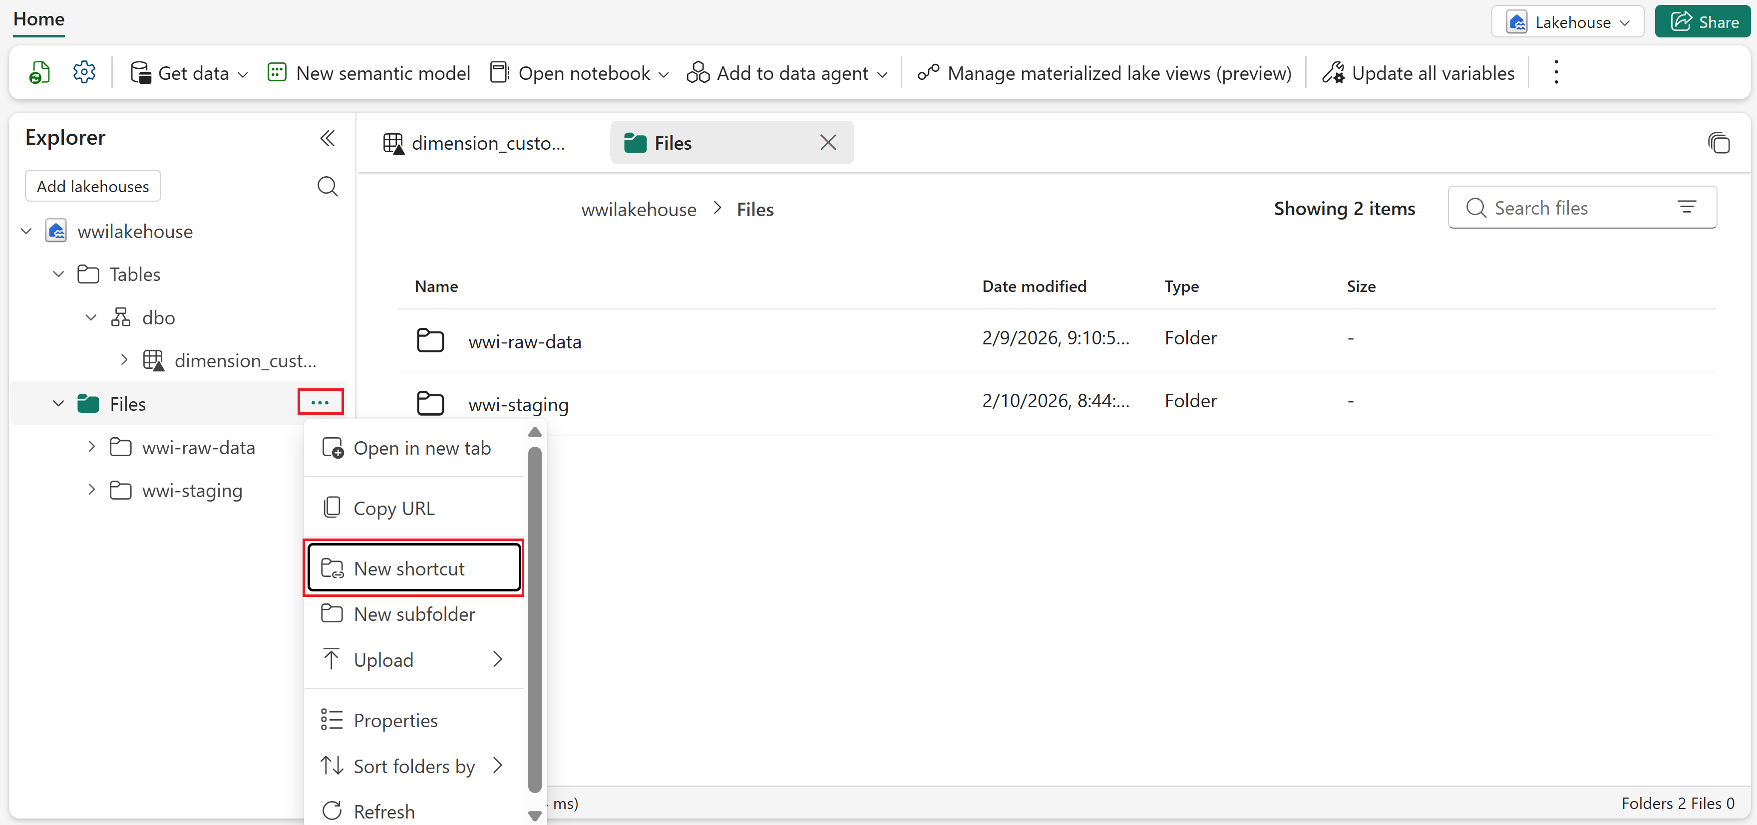Select the New semantic model icon
The image size is (1757, 825).
tap(277, 71)
